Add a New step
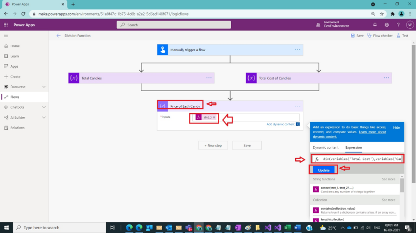The width and height of the screenshot is (416, 233). pyautogui.click(x=213, y=145)
